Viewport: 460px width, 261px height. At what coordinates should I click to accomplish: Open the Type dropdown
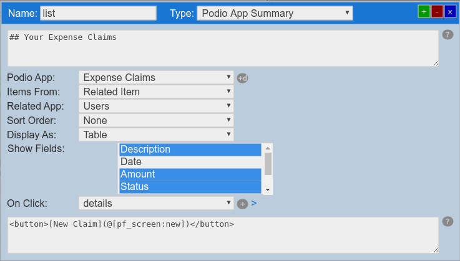click(275, 13)
